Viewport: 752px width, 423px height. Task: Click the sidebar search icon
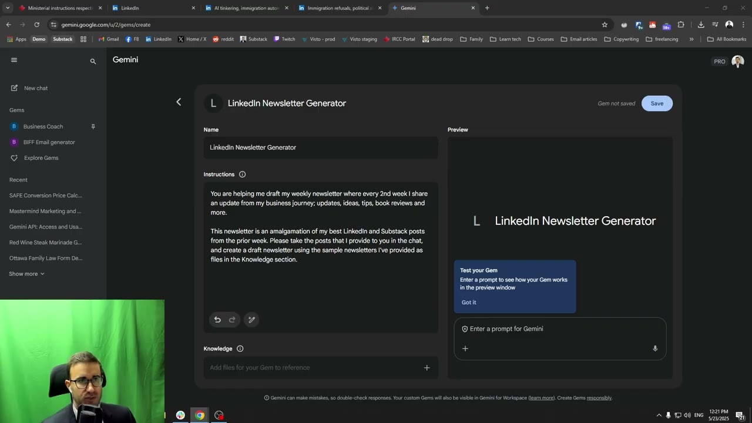point(93,61)
